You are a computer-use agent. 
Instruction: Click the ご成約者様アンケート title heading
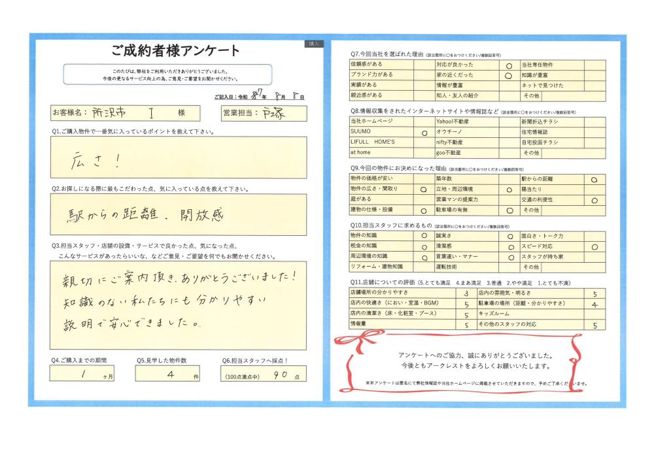click(x=176, y=52)
